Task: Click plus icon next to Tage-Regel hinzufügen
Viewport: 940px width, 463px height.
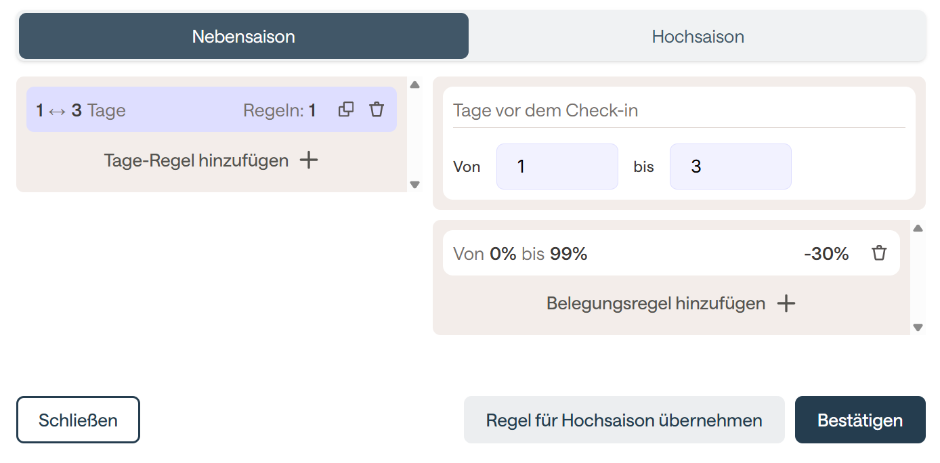Action: tap(309, 160)
